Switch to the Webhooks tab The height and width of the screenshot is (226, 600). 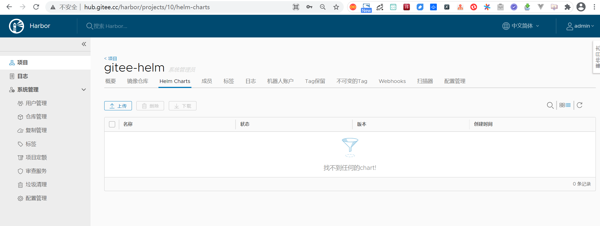click(x=392, y=81)
